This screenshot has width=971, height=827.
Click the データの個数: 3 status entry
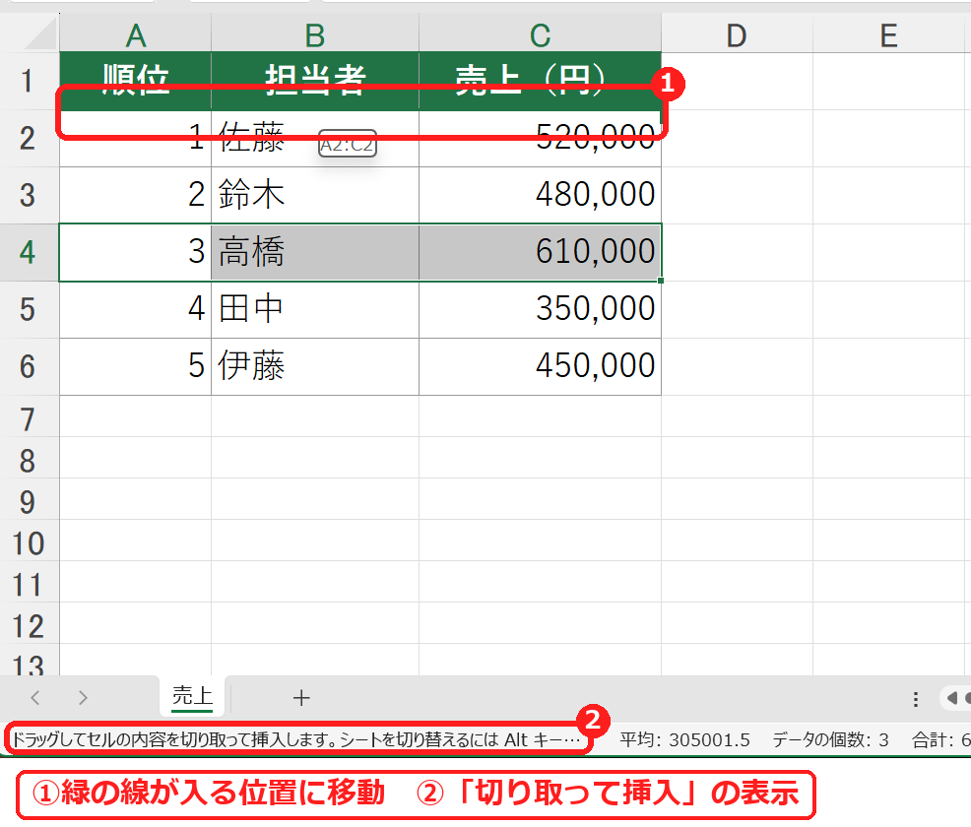pos(830,739)
